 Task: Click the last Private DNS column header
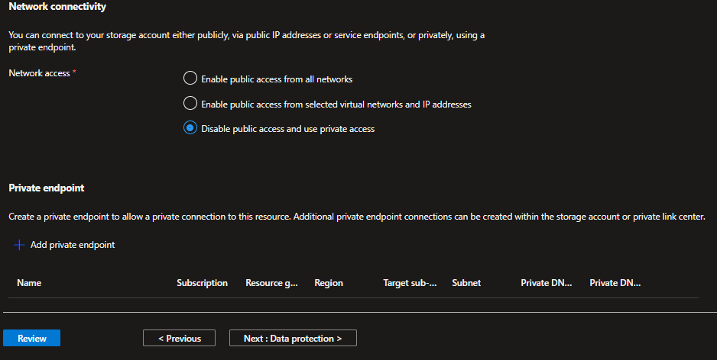pyautogui.click(x=615, y=283)
